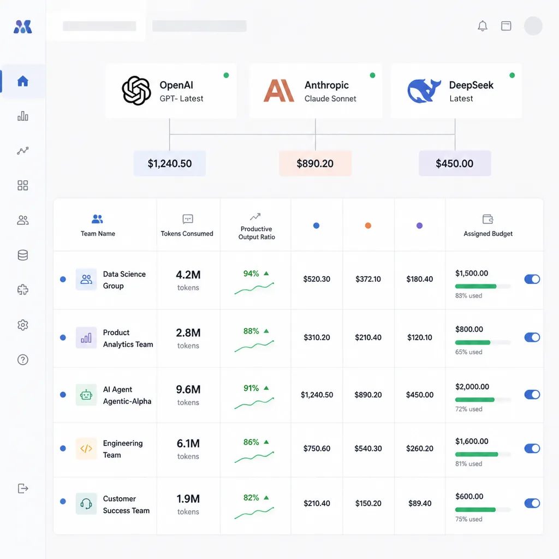This screenshot has height=559, width=559.
Task: Click the 82% productivity sparkline
Action: tap(254, 513)
